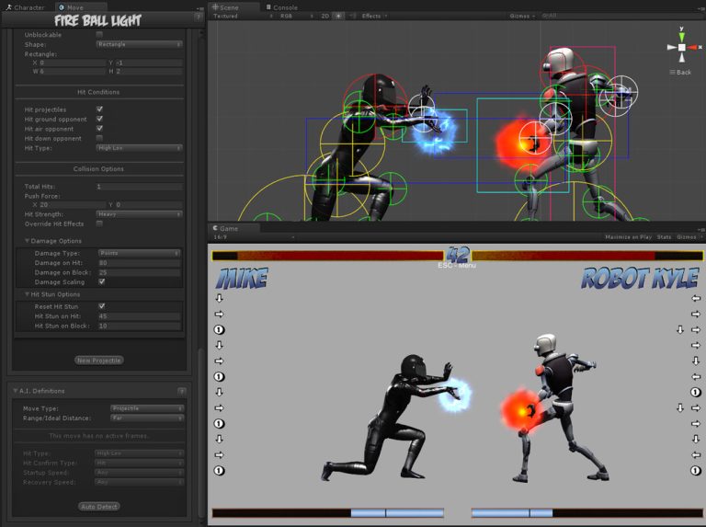Toggle the 2D scene view mode

(324, 16)
